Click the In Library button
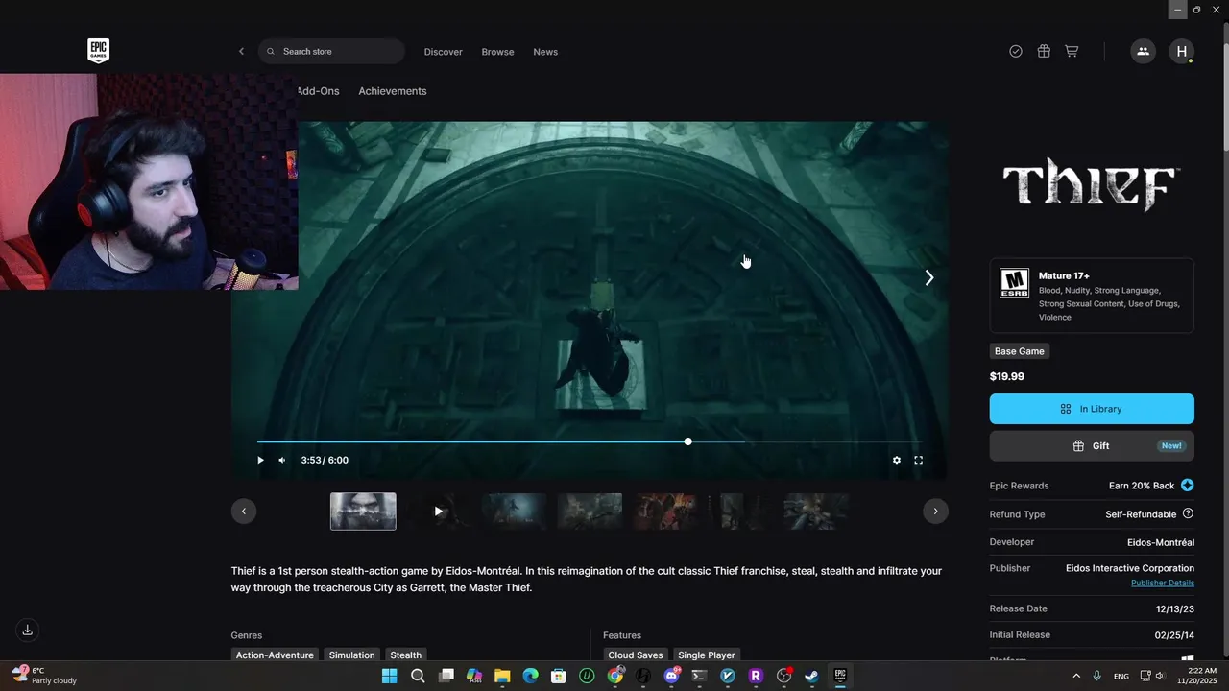Image resolution: width=1229 pixels, height=691 pixels. coord(1092,409)
